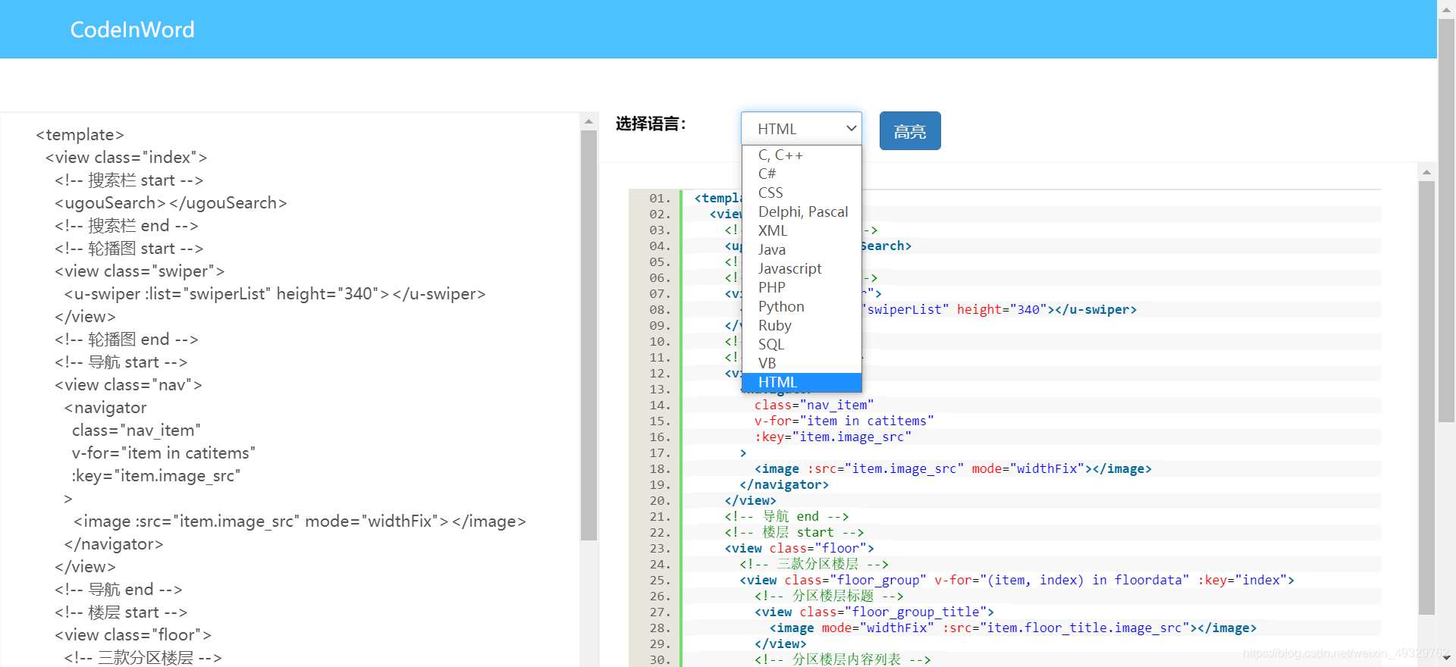Select Javascript language option
Image resolution: width=1456 pixels, height=667 pixels.
(x=802, y=269)
